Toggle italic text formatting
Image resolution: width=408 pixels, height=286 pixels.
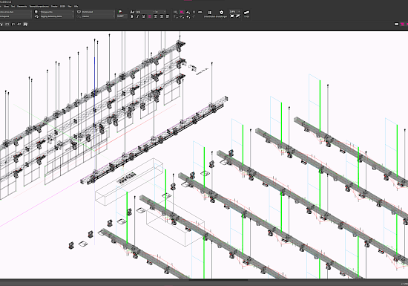tap(138, 16)
